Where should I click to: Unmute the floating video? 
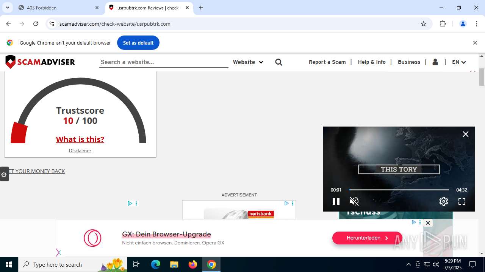tap(354, 201)
